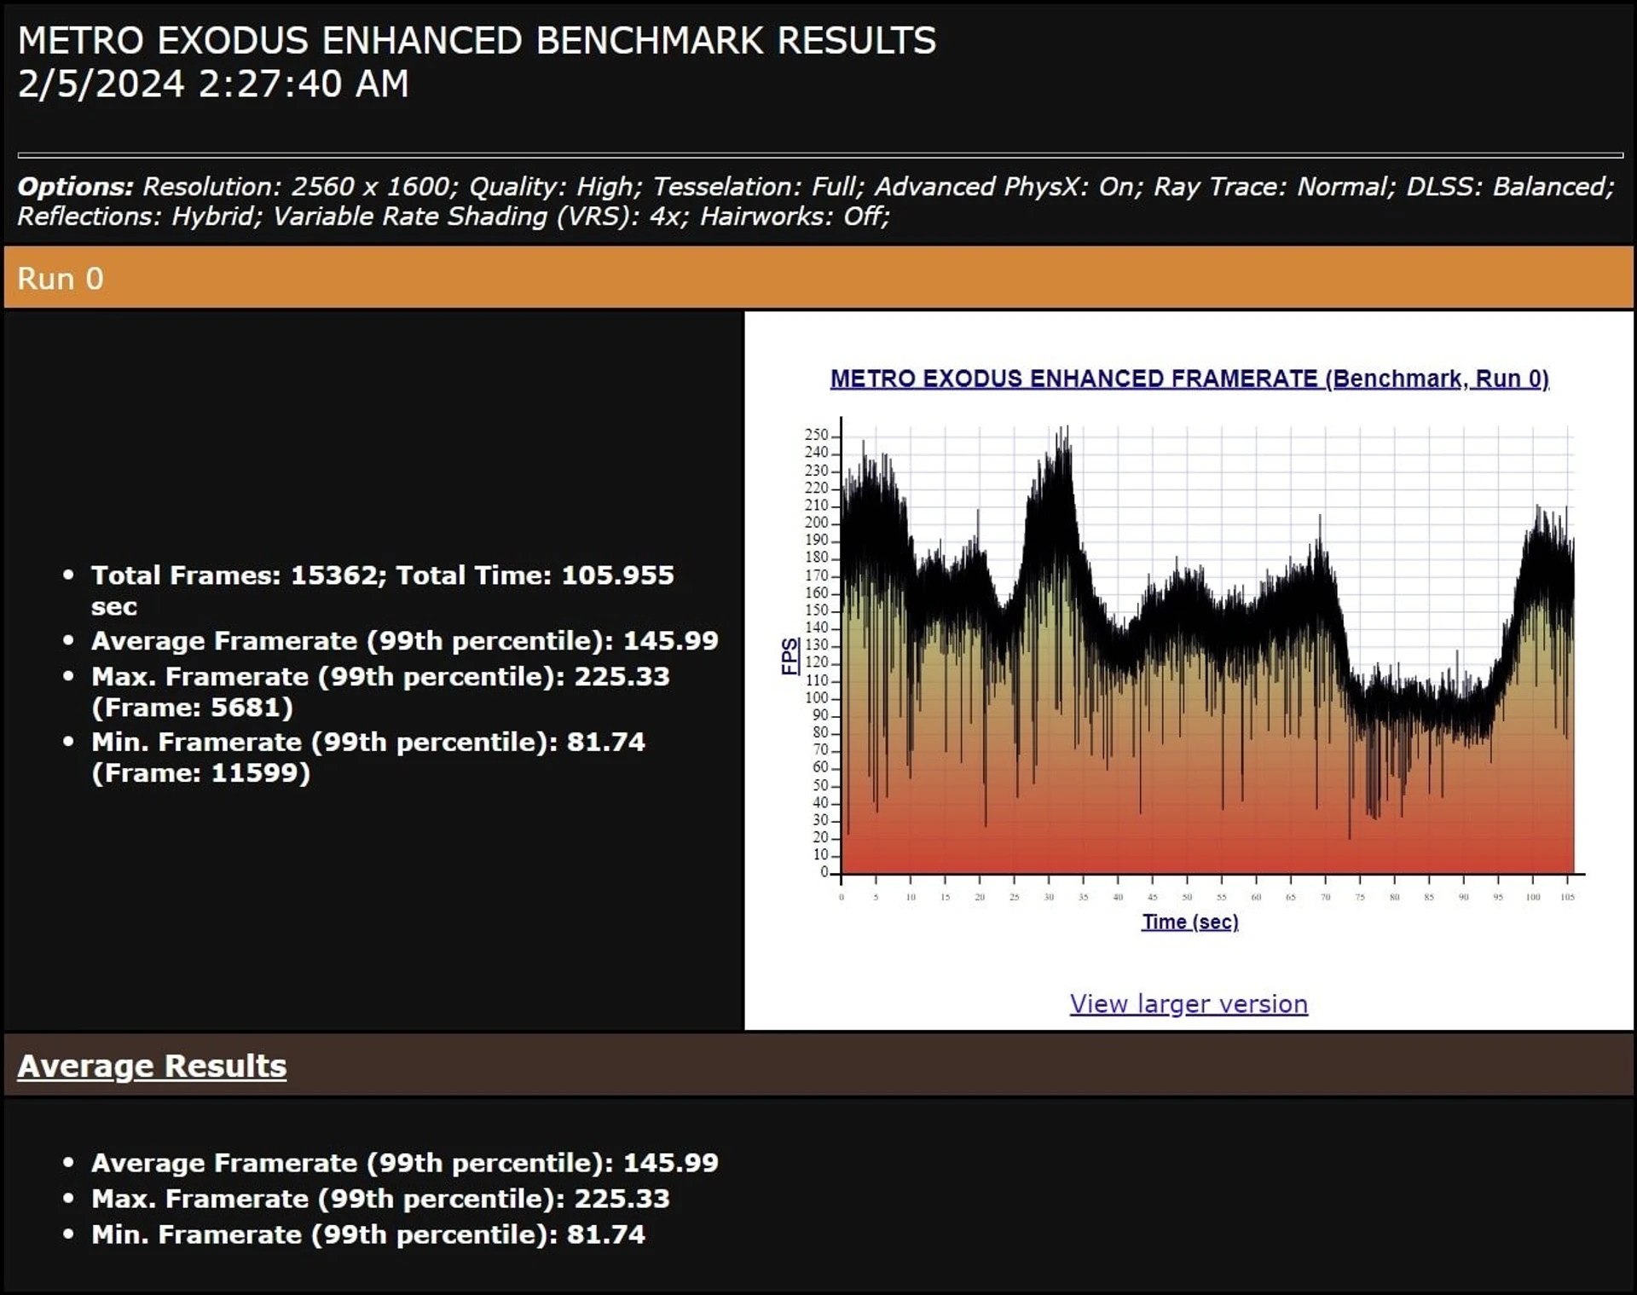This screenshot has width=1637, height=1295.
Task: Click Run 0 Average Framerate 145.99 line
Action: click(405, 640)
